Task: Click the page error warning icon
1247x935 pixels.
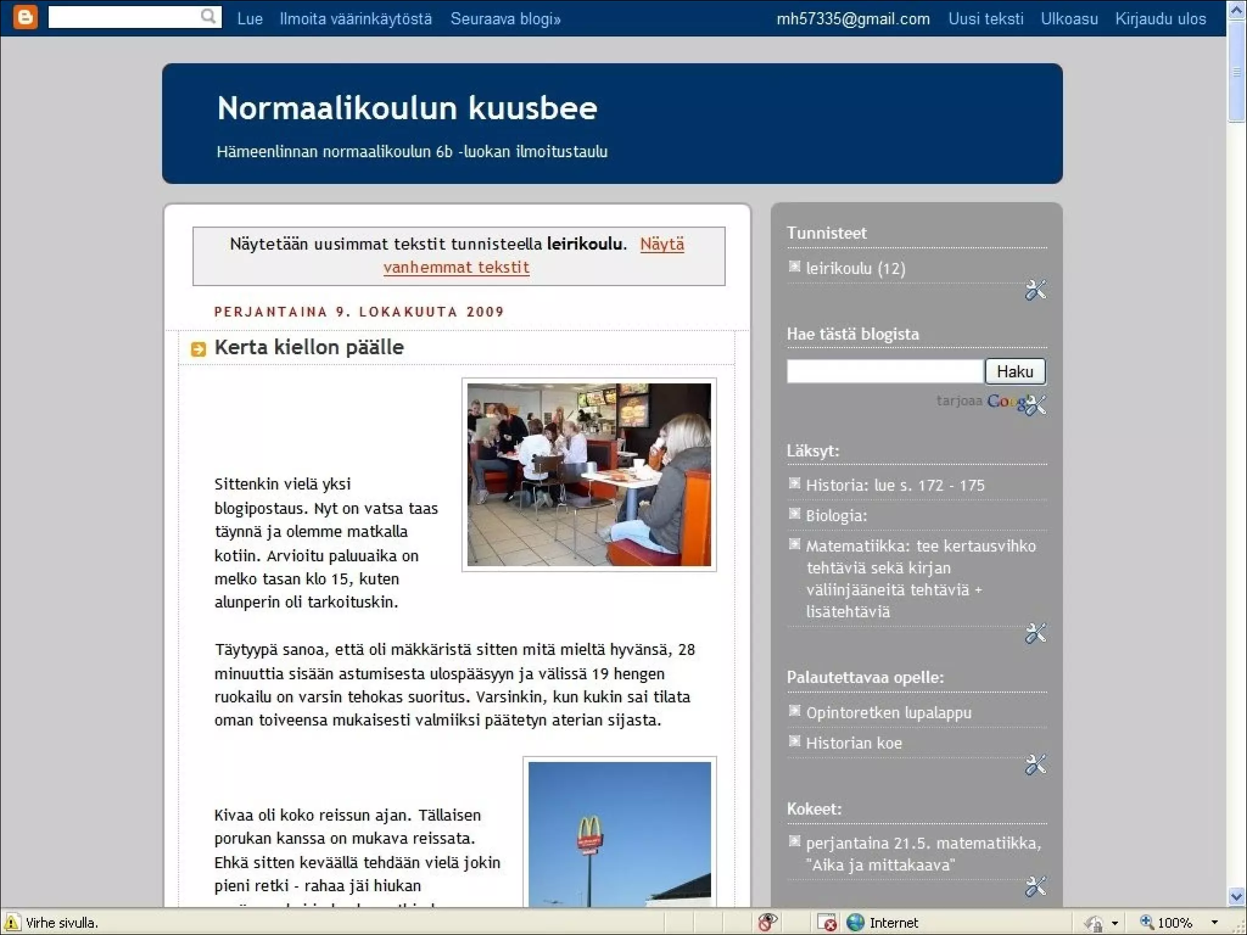Action: (x=12, y=923)
